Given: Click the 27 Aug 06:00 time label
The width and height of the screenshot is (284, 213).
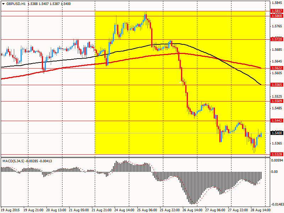Looking at the screenshot, I should pos(215,210).
